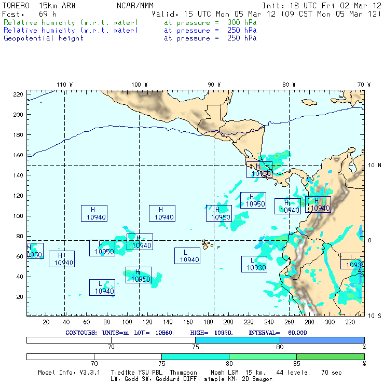
Task: Click the '10 N' latitude label
Action: pyautogui.click(x=375, y=166)
